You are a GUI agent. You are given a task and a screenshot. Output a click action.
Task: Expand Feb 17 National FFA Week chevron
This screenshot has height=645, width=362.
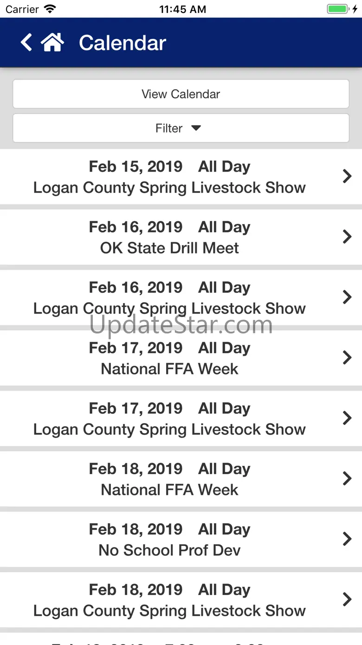(x=347, y=358)
